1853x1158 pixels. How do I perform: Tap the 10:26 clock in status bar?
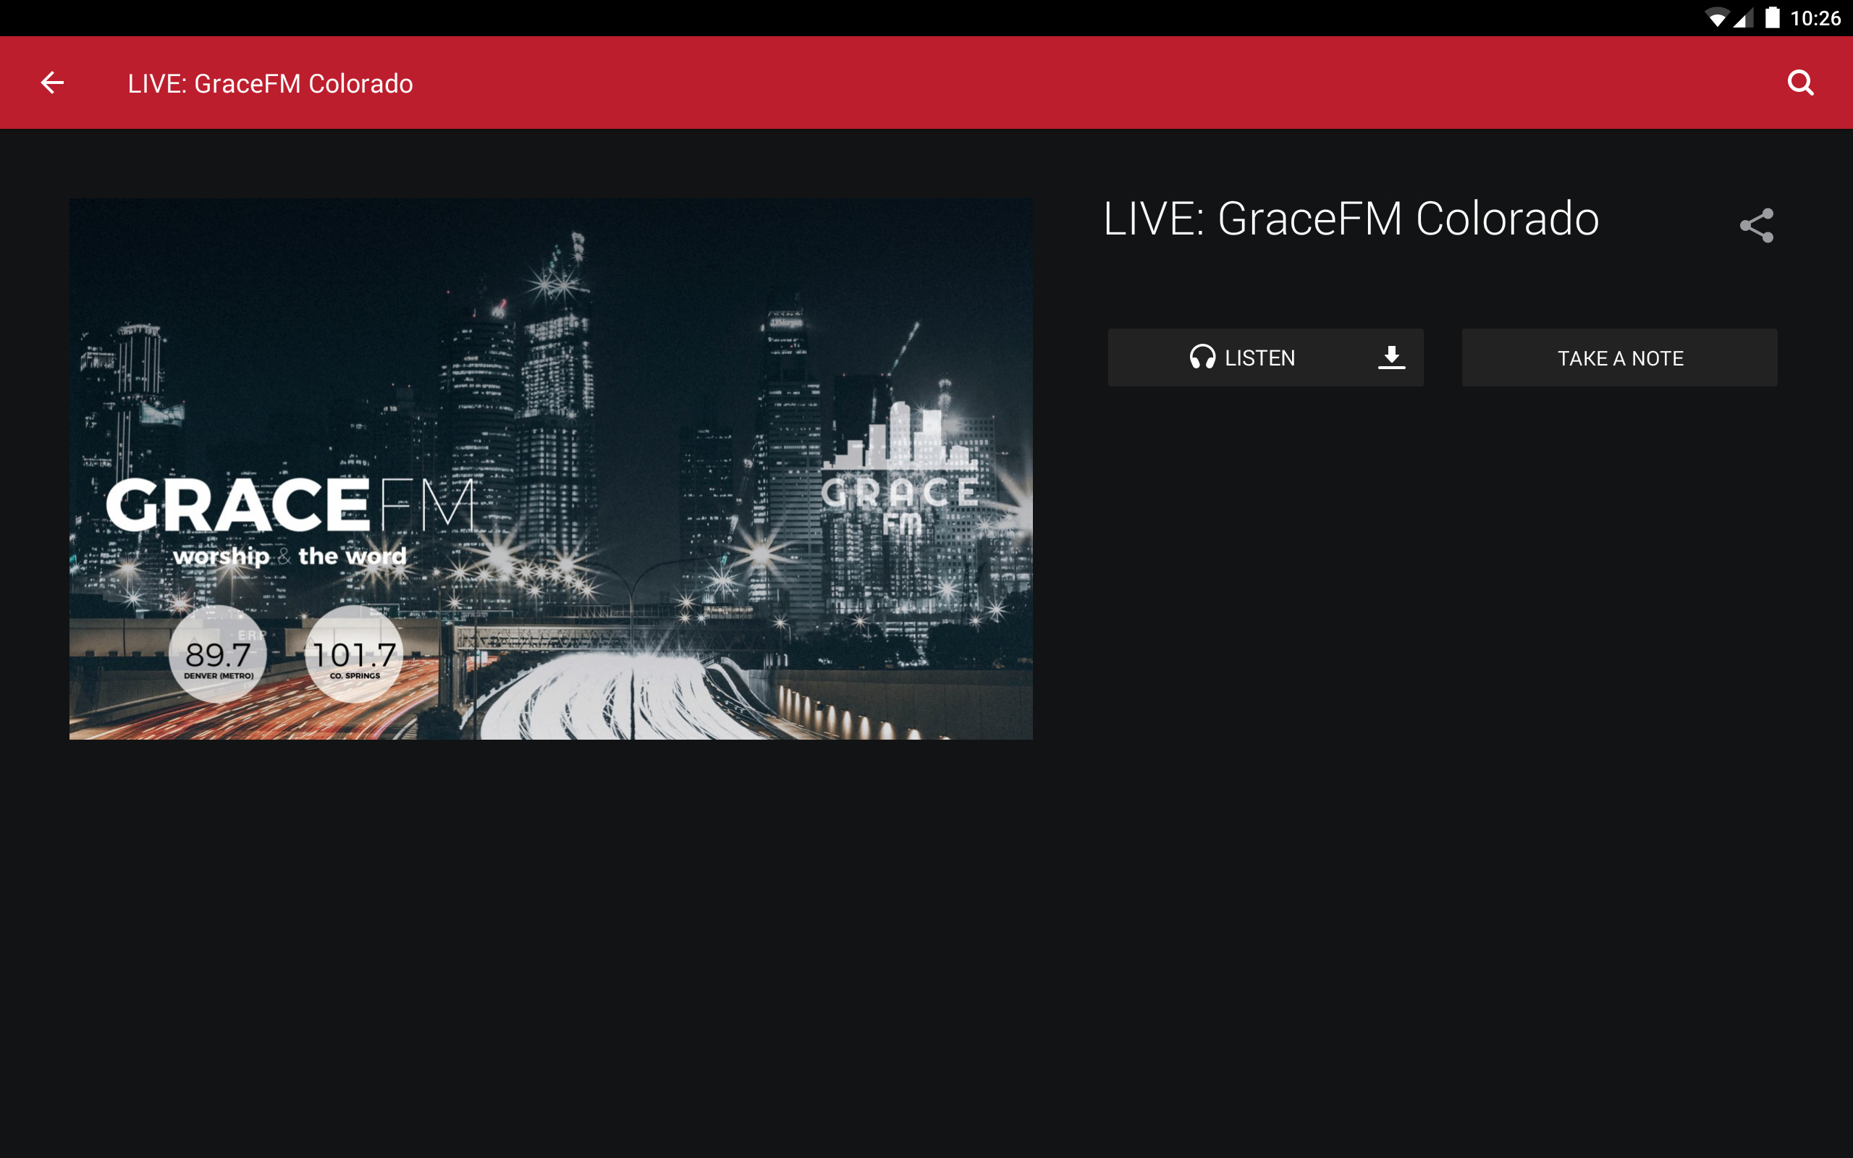coord(1815,18)
